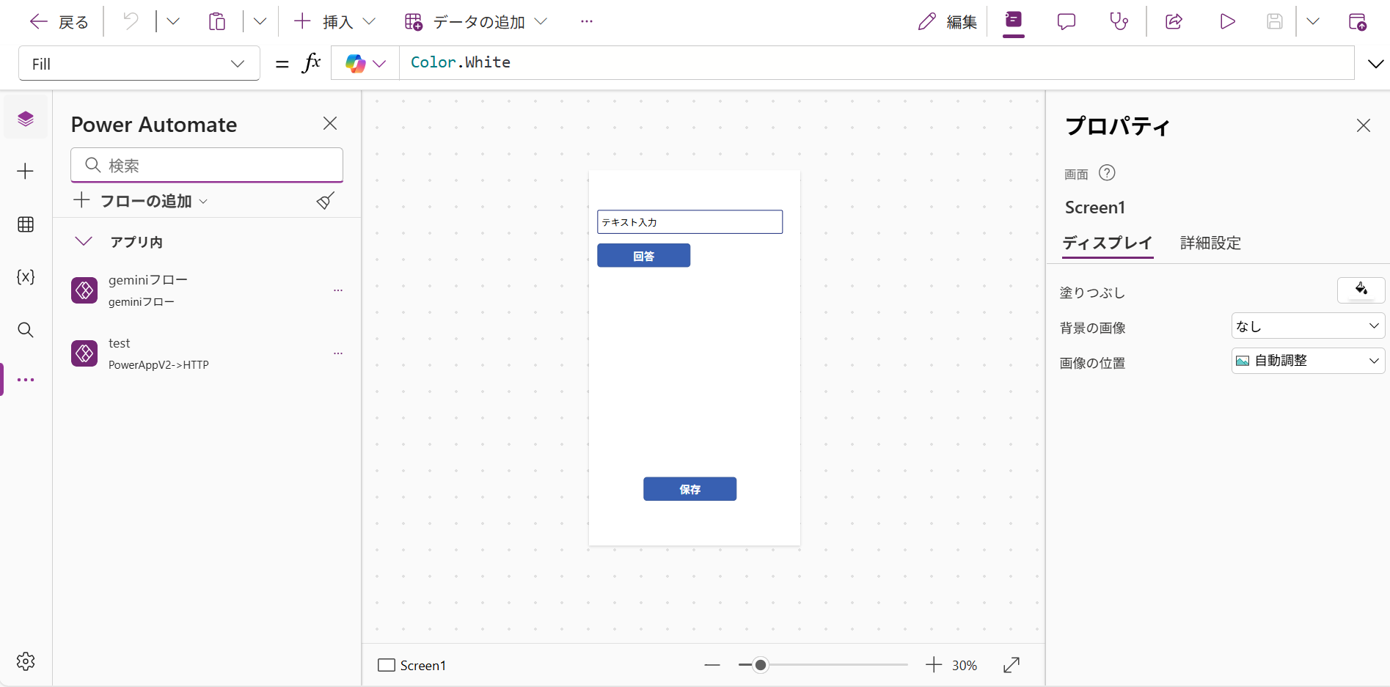Image resolution: width=1390 pixels, height=687 pixels.
Task: Open options for geminiフロー flow
Action: pos(338,290)
